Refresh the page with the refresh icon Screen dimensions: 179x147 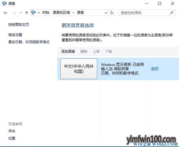click(x=112, y=13)
